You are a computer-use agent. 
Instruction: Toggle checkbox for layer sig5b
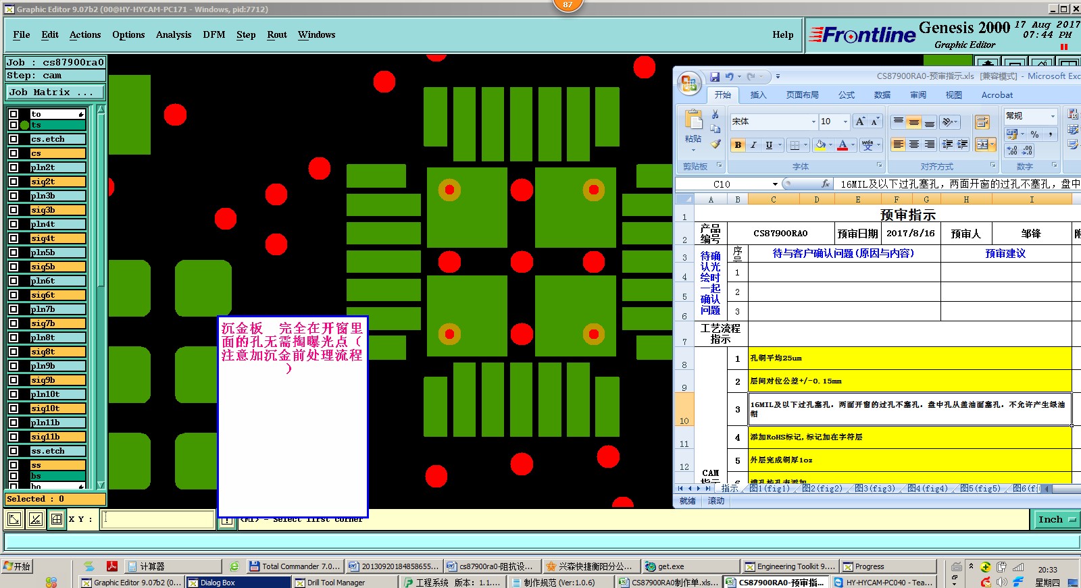coord(14,266)
